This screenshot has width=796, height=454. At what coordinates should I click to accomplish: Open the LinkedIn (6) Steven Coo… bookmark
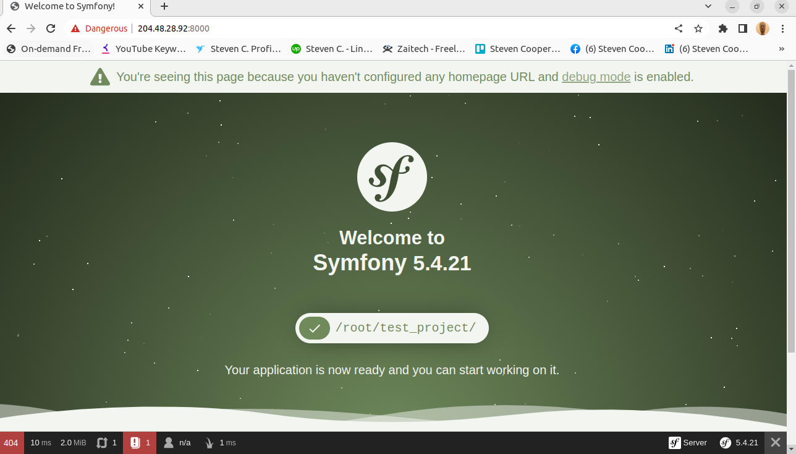(x=706, y=49)
